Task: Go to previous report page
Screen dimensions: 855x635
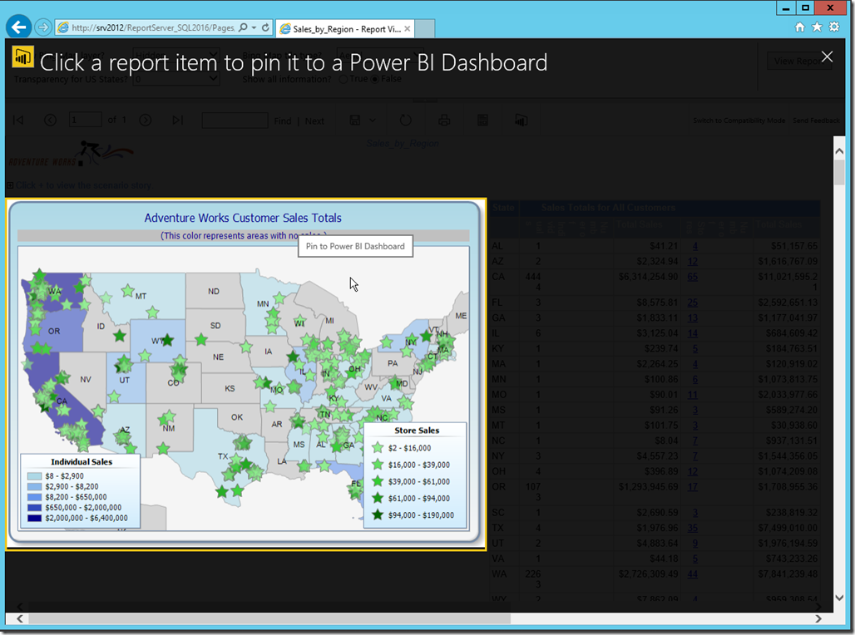Action: click(x=50, y=120)
